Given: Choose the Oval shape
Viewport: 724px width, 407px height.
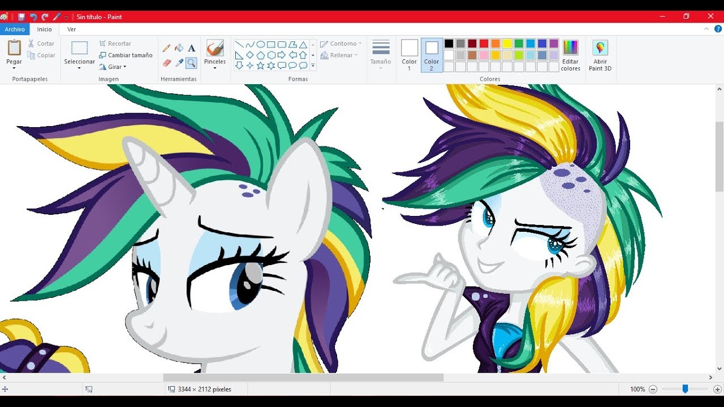Looking at the screenshot, I should (261, 45).
